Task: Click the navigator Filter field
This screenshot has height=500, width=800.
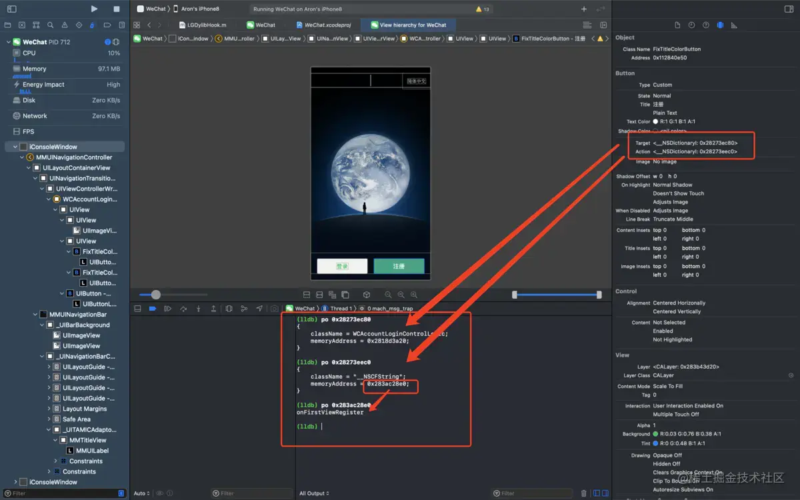Action: pyautogui.click(x=65, y=493)
